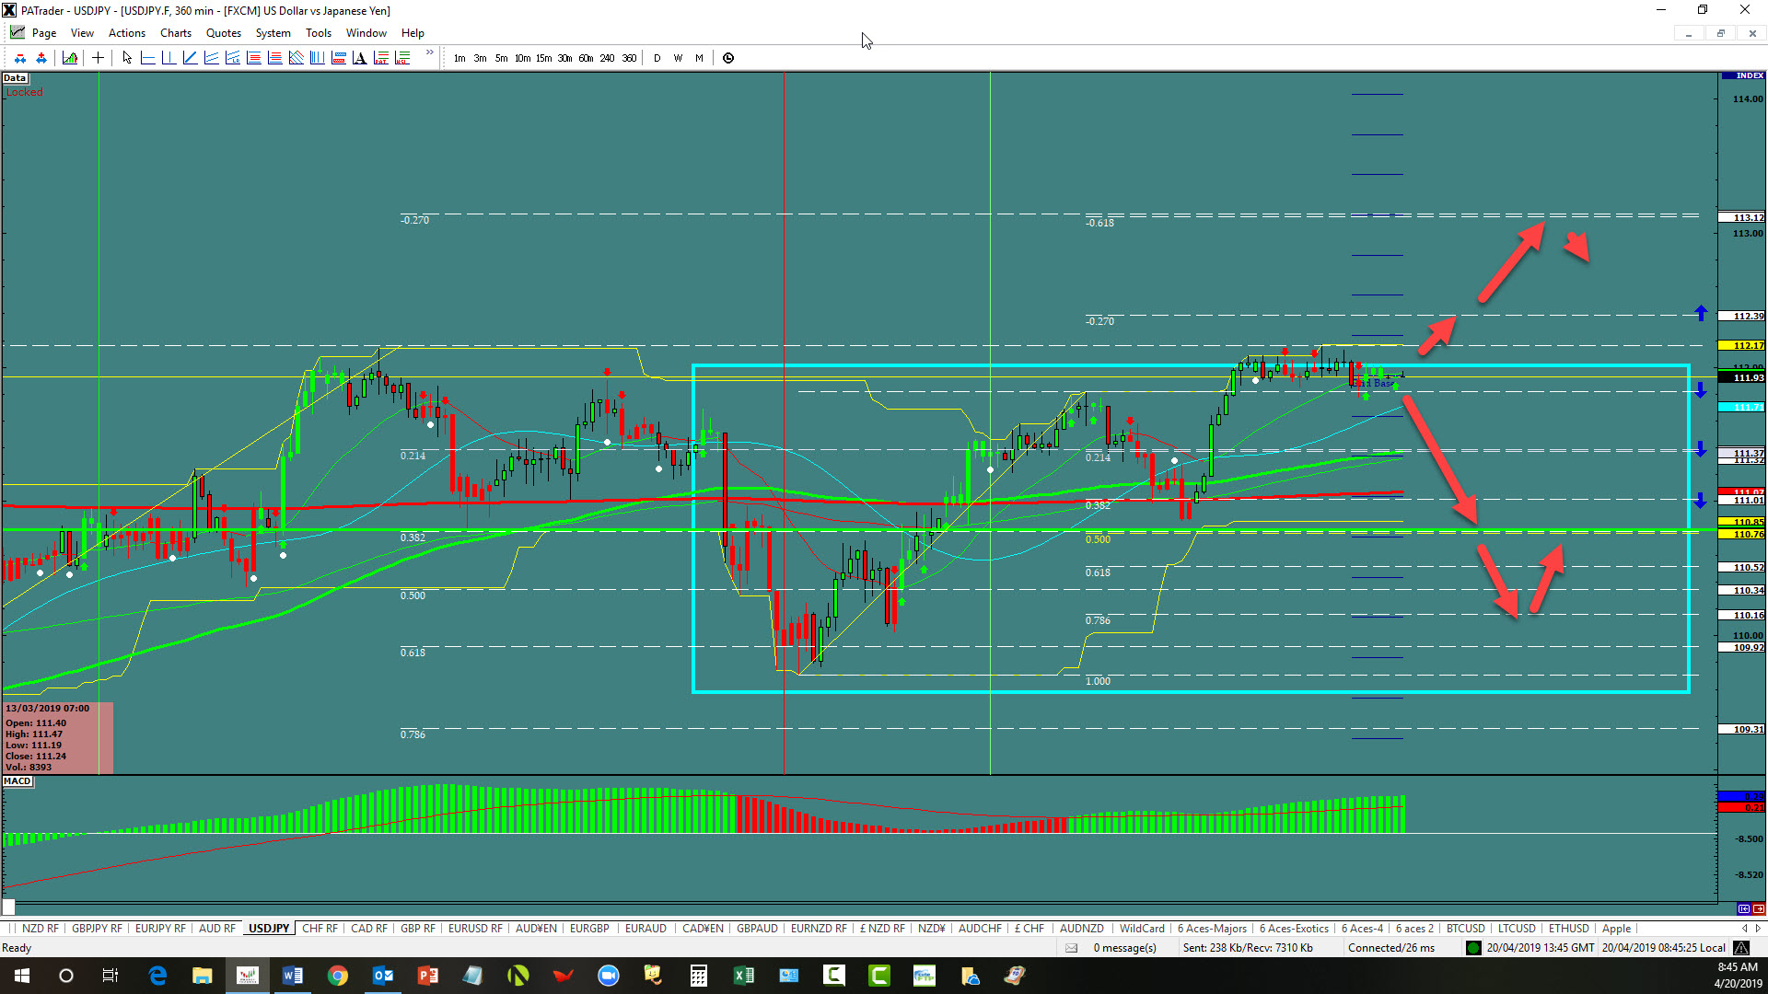Click the Data label on chart
1768x994 pixels.
coord(15,78)
